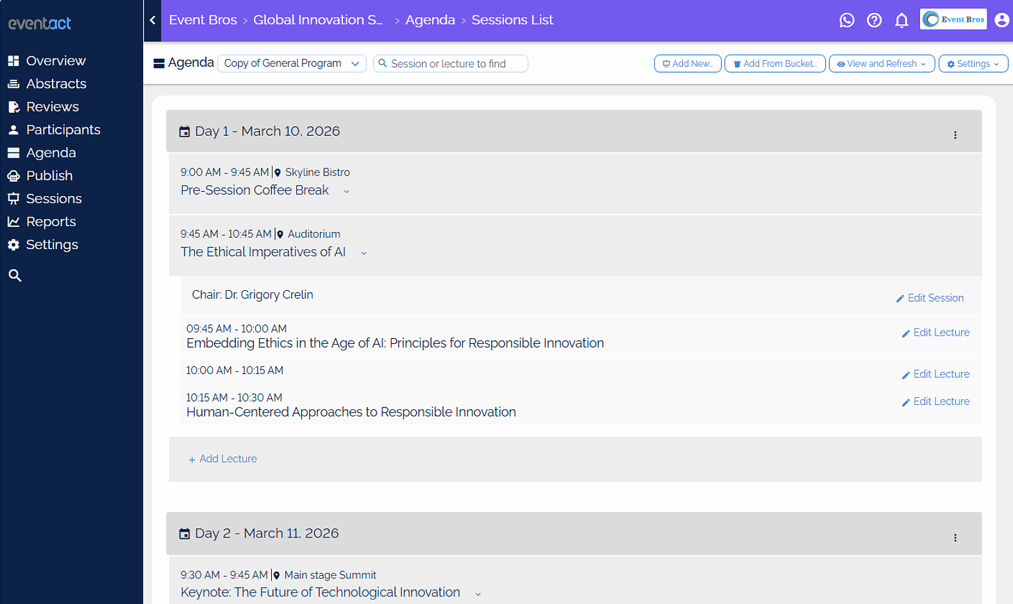Select Agenda in the left sidebar
This screenshot has width=1013, height=604.
click(x=51, y=153)
